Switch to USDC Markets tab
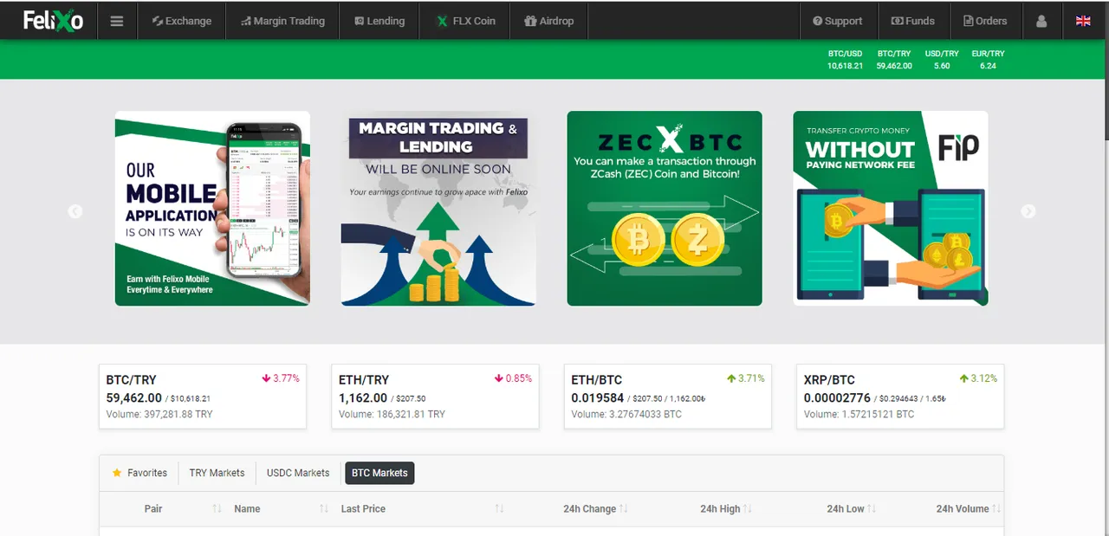The width and height of the screenshot is (1109, 536). coord(298,473)
